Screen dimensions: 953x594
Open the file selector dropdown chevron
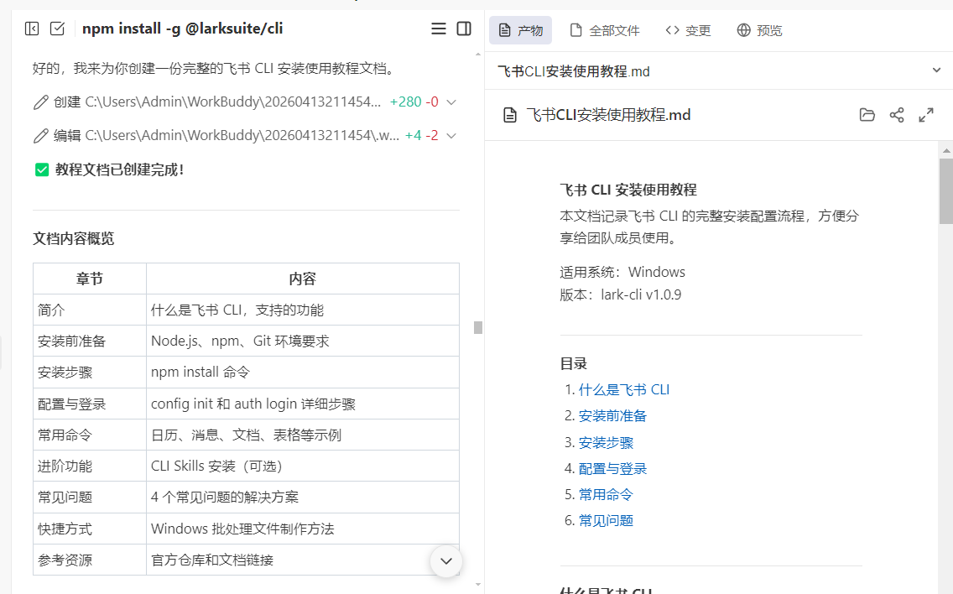(937, 70)
